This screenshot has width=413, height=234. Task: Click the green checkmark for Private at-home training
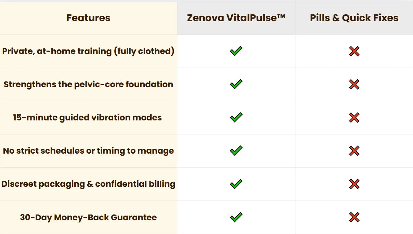point(236,51)
